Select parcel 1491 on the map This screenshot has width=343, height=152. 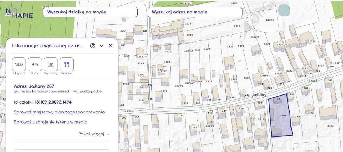(330, 126)
